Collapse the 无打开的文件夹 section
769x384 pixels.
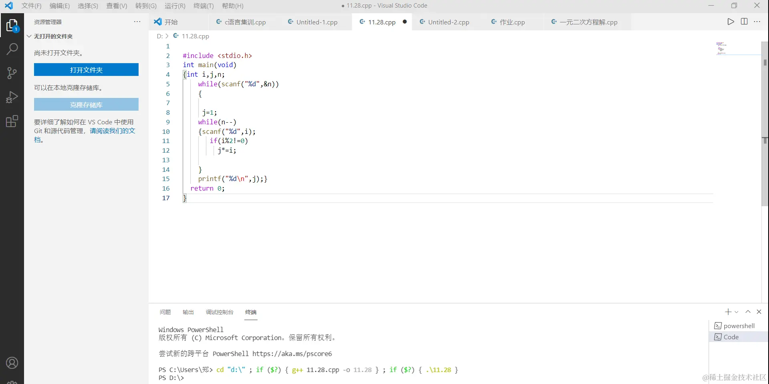pyautogui.click(x=29, y=36)
